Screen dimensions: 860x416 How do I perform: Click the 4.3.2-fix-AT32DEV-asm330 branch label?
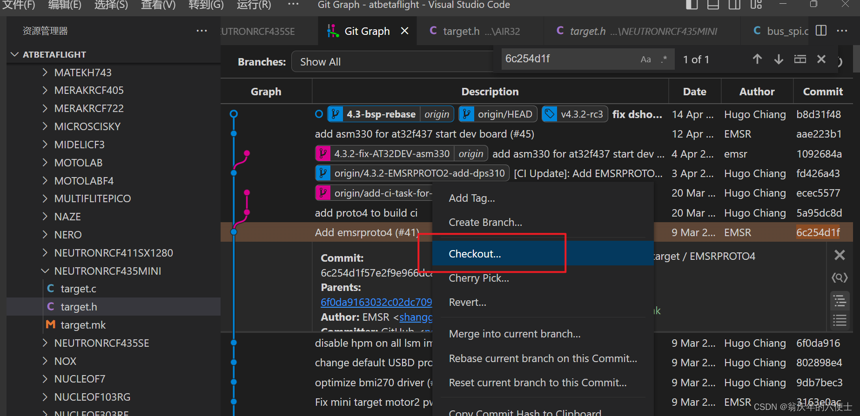391,154
